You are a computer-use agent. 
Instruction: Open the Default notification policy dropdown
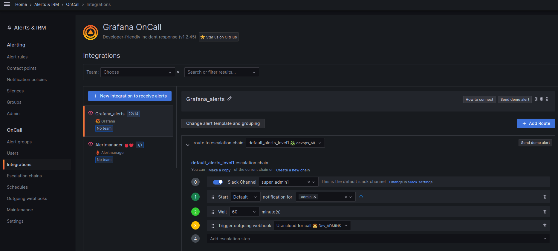coord(245,197)
